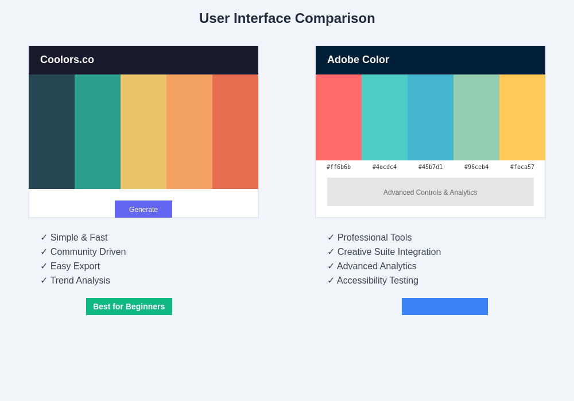Choose the sky blue Adobe swatch
The width and height of the screenshot is (574, 401).
click(430, 117)
